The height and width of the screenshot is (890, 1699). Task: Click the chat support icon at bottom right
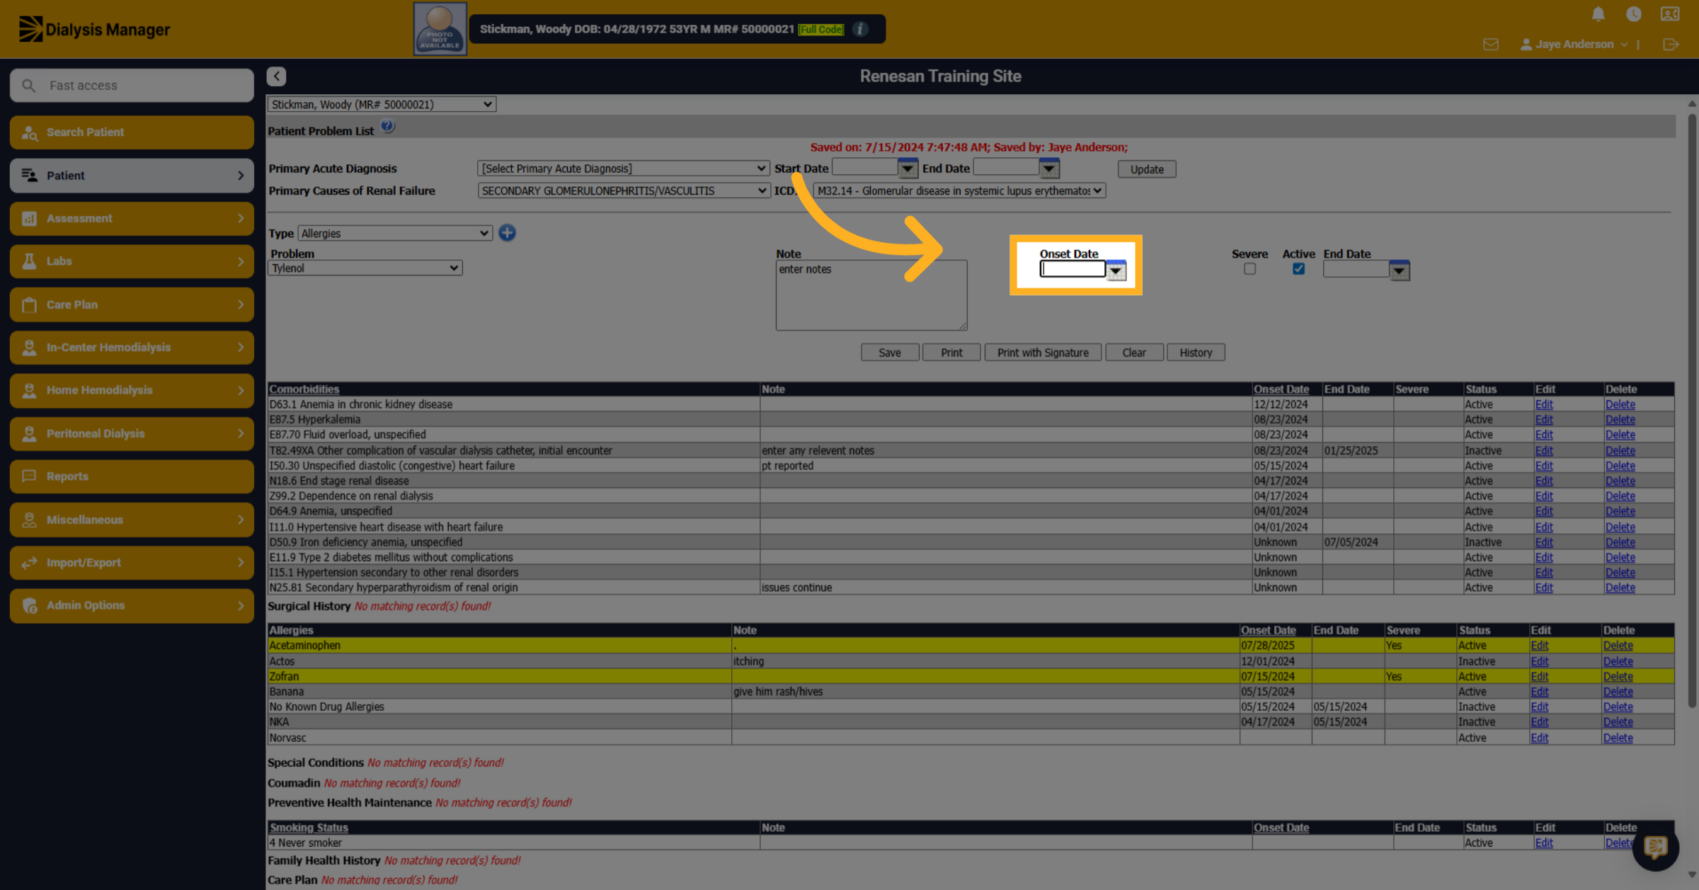tap(1655, 847)
